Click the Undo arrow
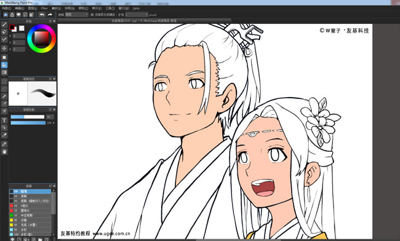The height and width of the screenshot is (241, 400). click(42, 15)
